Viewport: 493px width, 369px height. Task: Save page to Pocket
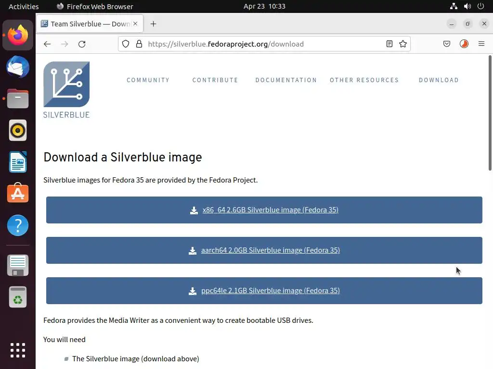coord(447,44)
